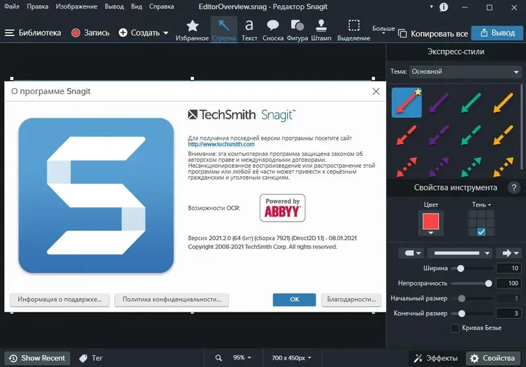Open the Theme dropdown set to Основной

pos(466,72)
